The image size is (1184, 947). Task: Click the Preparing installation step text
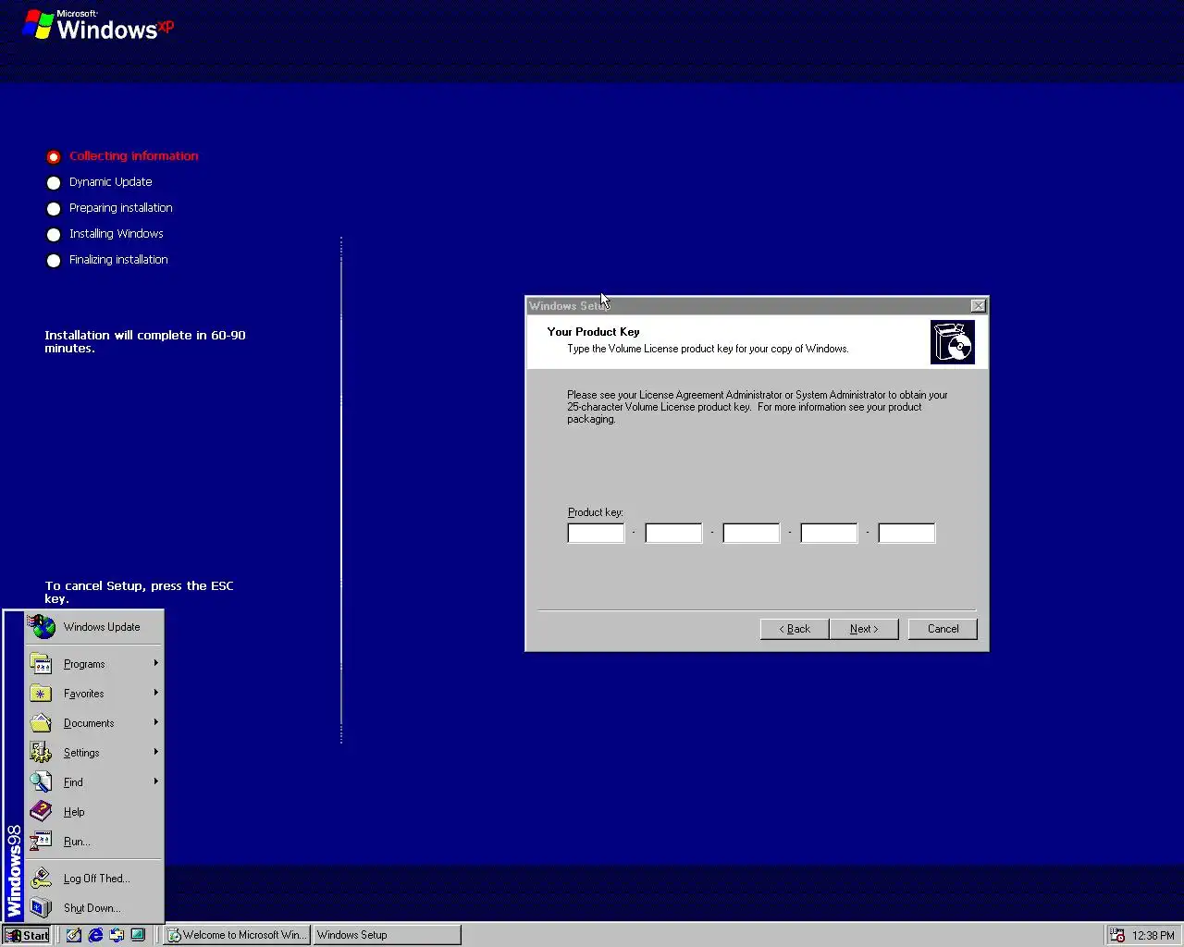point(120,208)
